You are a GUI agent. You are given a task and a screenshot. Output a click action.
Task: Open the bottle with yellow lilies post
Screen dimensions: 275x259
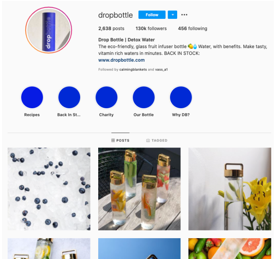pyautogui.click(x=230, y=189)
